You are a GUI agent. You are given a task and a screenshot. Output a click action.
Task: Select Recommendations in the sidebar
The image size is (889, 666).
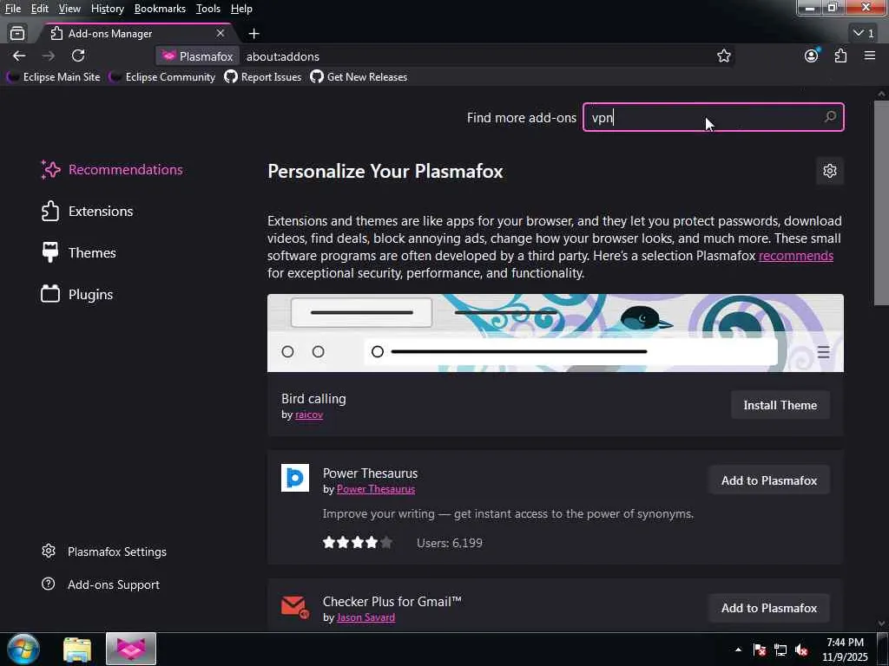point(112,169)
